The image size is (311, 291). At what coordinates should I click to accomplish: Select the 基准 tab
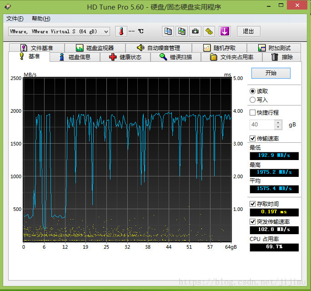click(29, 56)
